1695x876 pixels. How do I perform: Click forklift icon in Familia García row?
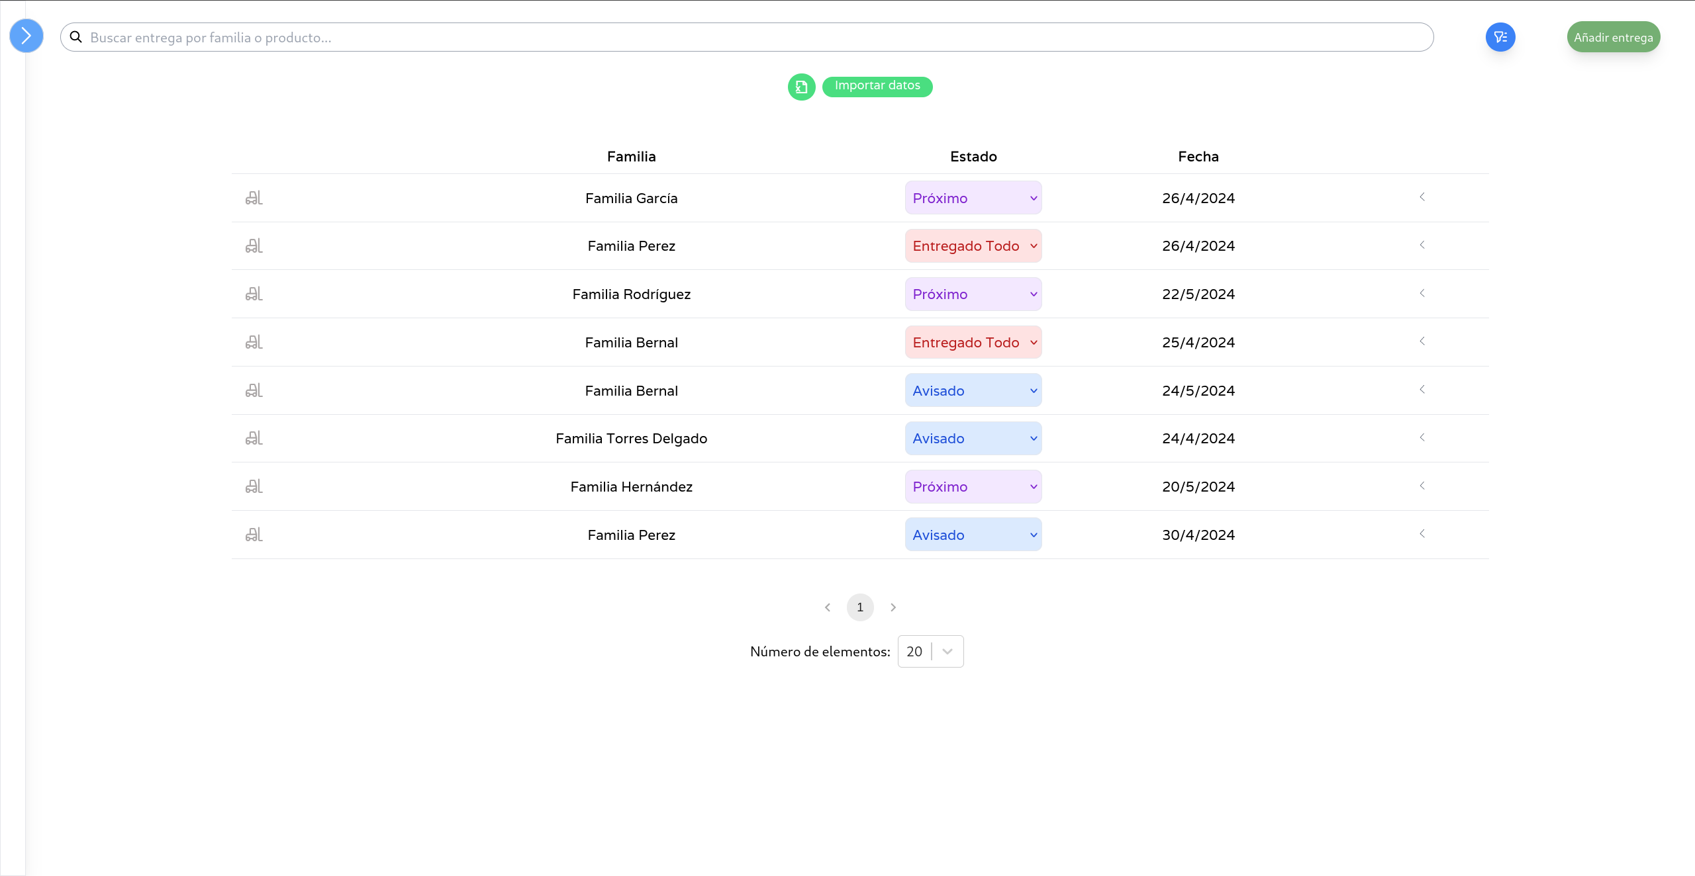click(x=254, y=198)
